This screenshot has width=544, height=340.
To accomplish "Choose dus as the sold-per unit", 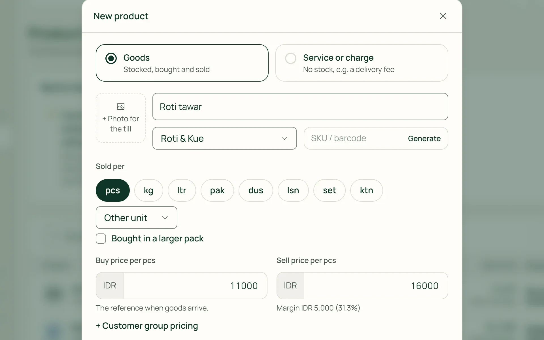I will [x=256, y=190].
